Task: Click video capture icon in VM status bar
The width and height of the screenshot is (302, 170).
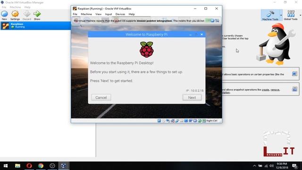Action: 191,121
